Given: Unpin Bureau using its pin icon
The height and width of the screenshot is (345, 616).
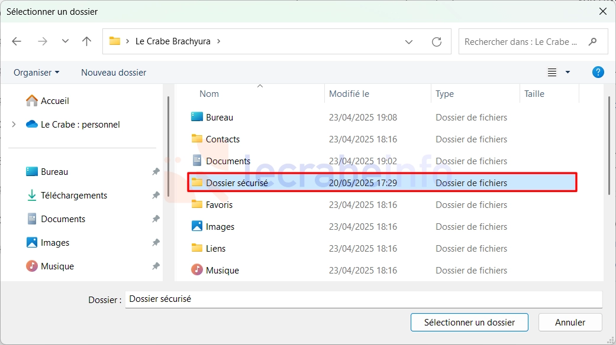Looking at the screenshot, I should [x=156, y=172].
